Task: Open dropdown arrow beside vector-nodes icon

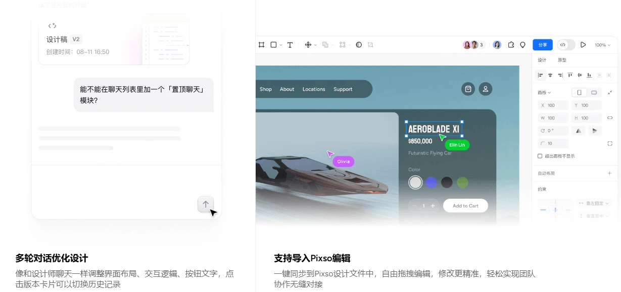Action: (x=350, y=45)
